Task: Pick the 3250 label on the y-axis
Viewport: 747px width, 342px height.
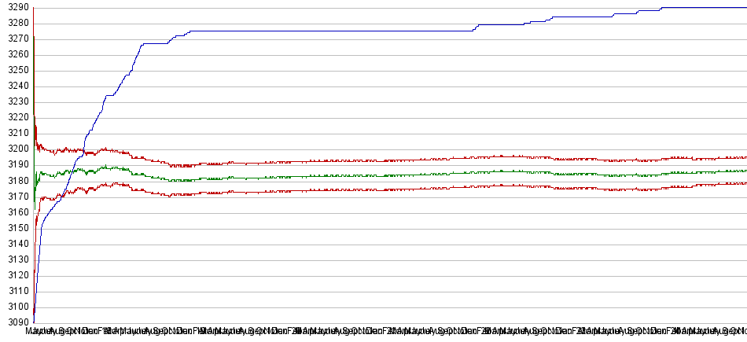Action: coord(15,71)
